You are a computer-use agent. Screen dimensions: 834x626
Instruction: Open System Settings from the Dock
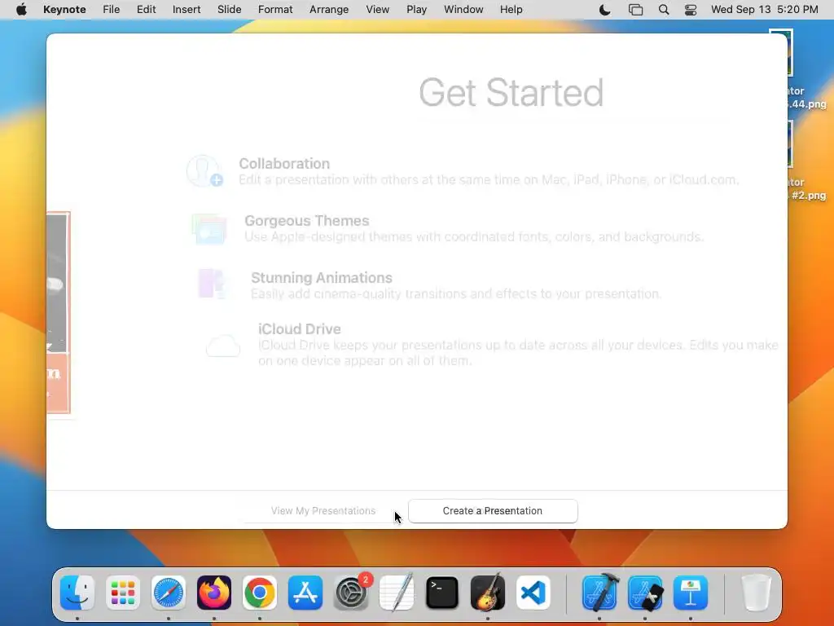(x=351, y=593)
